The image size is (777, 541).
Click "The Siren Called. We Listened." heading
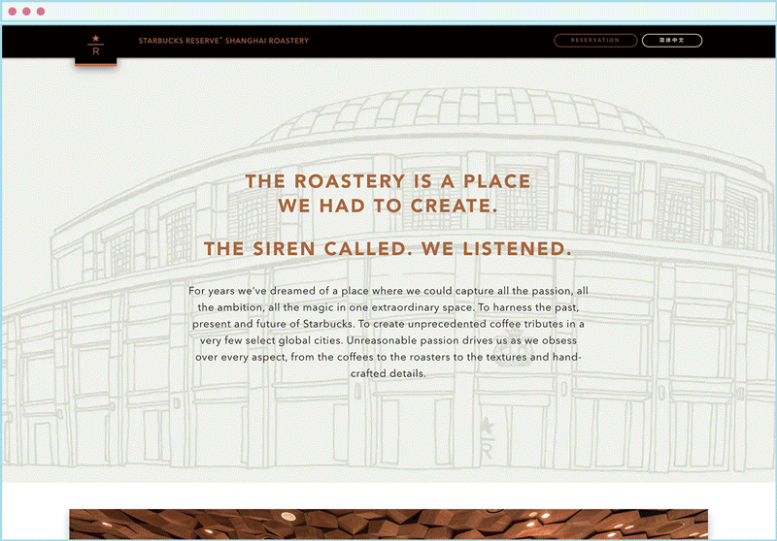[x=388, y=249]
